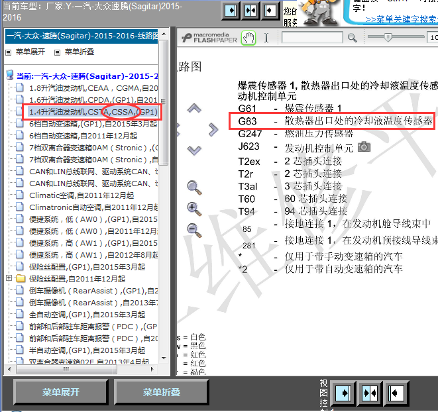Select the FlashPaper hand pan tool

[x=248, y=38]
